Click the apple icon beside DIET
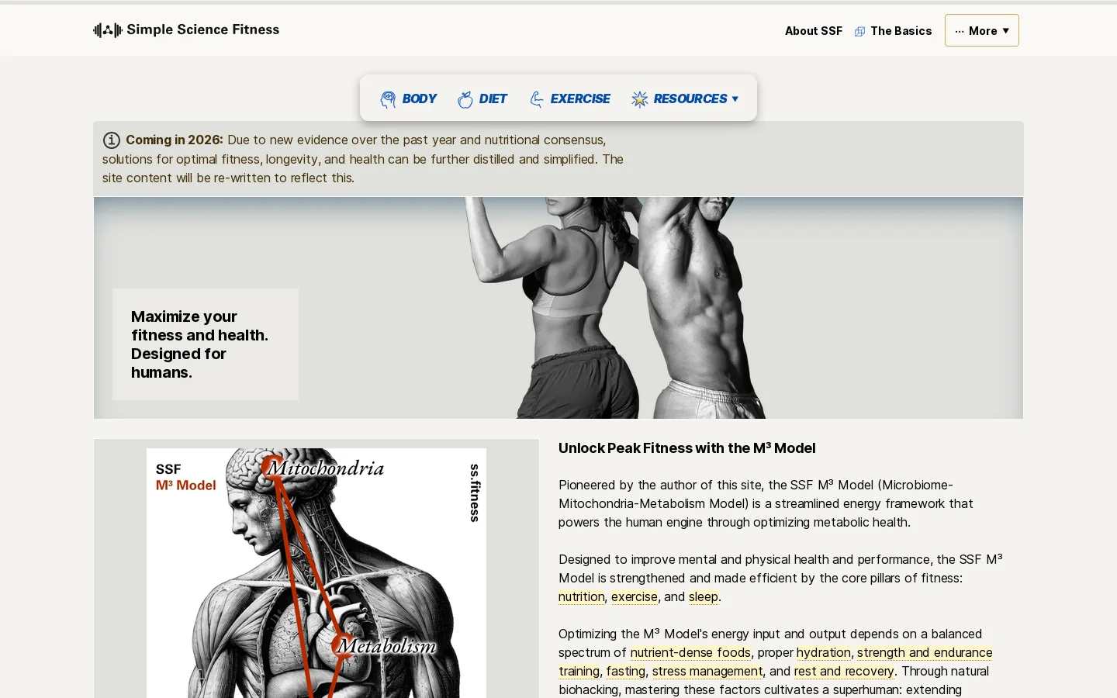The image size is (1117, 698). click(465, 99)
